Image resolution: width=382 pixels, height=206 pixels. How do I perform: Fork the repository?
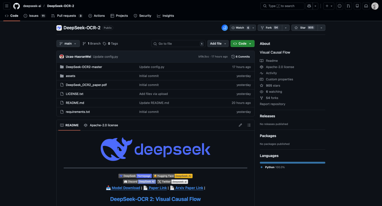click(x=270, y=28)
